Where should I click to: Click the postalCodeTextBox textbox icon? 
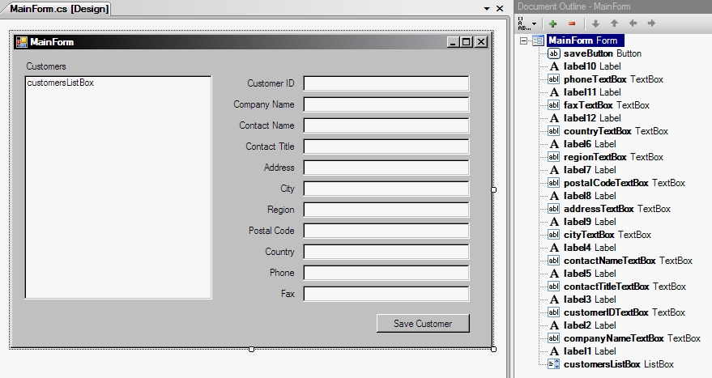(553, 183)
